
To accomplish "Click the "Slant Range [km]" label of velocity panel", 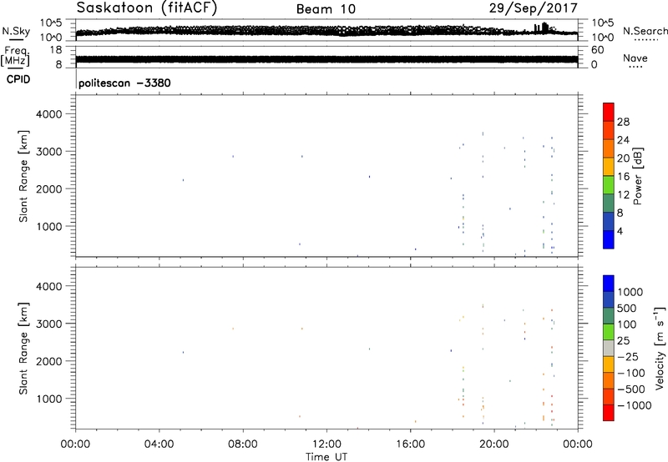I will [23, 349].
